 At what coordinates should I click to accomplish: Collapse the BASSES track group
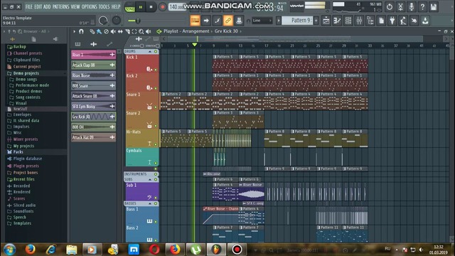pyautogui.click(x=150, y=204)
